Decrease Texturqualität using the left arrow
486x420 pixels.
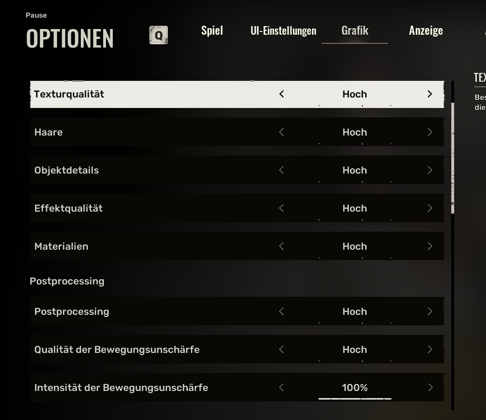[x=282, y=94]
